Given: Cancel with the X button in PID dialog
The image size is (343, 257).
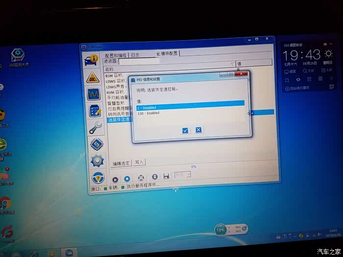Looking at the screenshot, I should click(198, 130).
